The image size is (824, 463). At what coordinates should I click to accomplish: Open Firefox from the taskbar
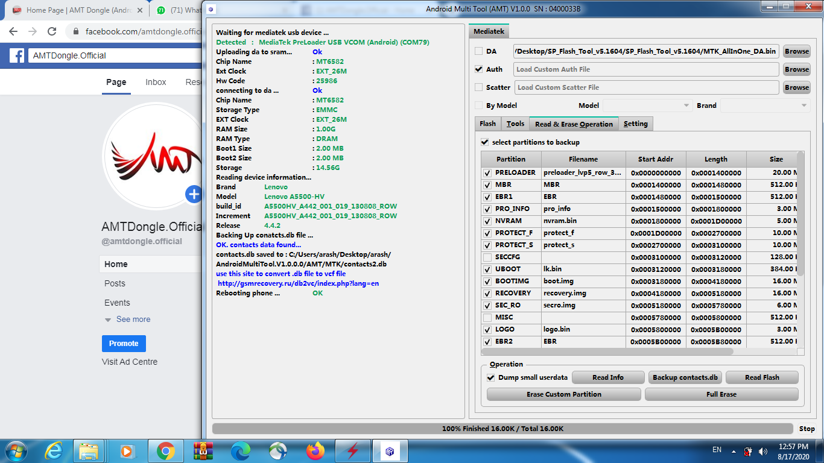(x=315, y=450)
